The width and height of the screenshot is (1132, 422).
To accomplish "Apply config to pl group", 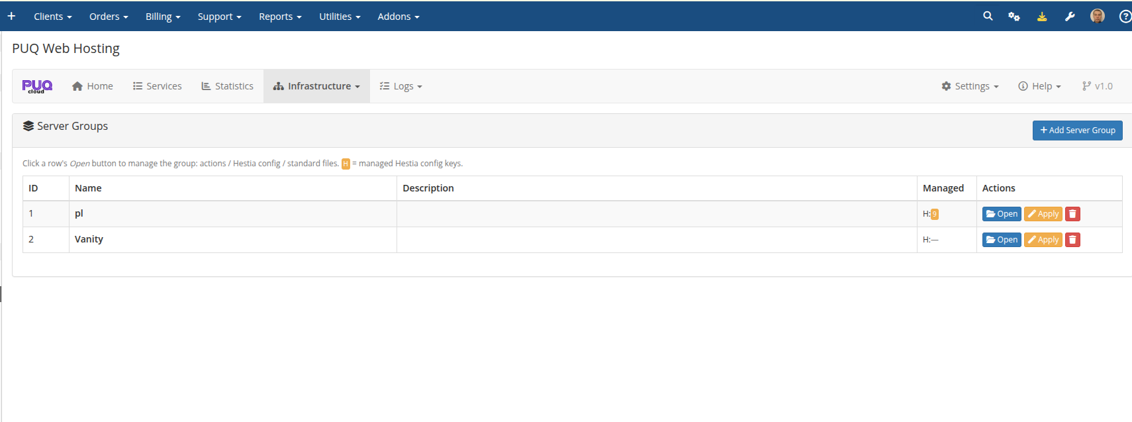I will pos(1043,214).
